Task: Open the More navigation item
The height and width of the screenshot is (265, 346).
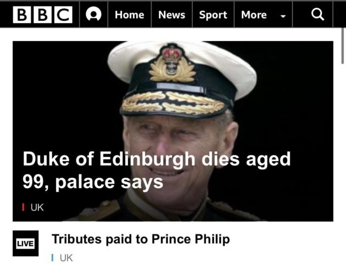Action: click(x=254, y=15)
